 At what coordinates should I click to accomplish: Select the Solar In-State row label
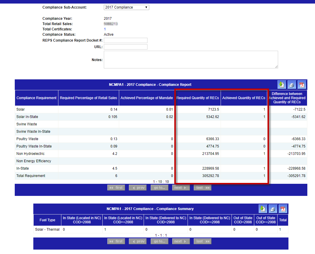click(27, 117)
